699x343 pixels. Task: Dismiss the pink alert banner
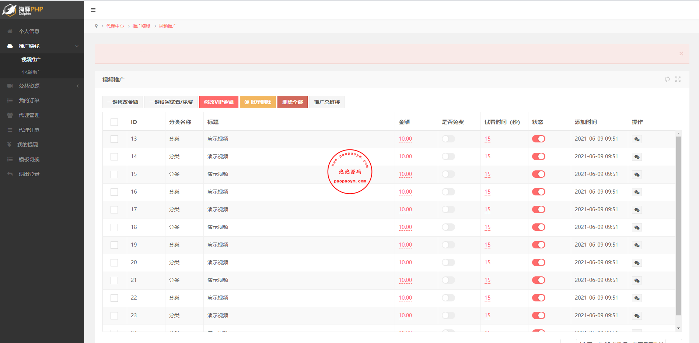pyautogui.click(x=681, y=54)
